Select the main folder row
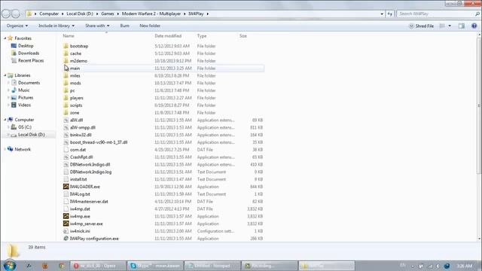Screen dimensions: 482x271 (x=163, y=69)
